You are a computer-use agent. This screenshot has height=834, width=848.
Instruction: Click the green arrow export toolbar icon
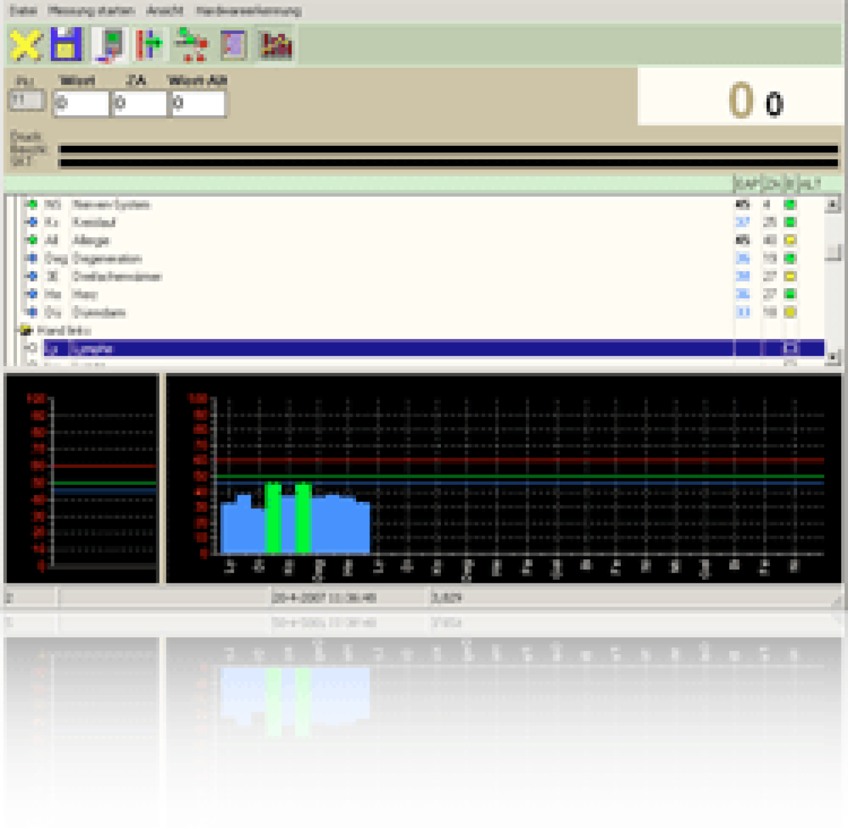(x=148, y=44)
